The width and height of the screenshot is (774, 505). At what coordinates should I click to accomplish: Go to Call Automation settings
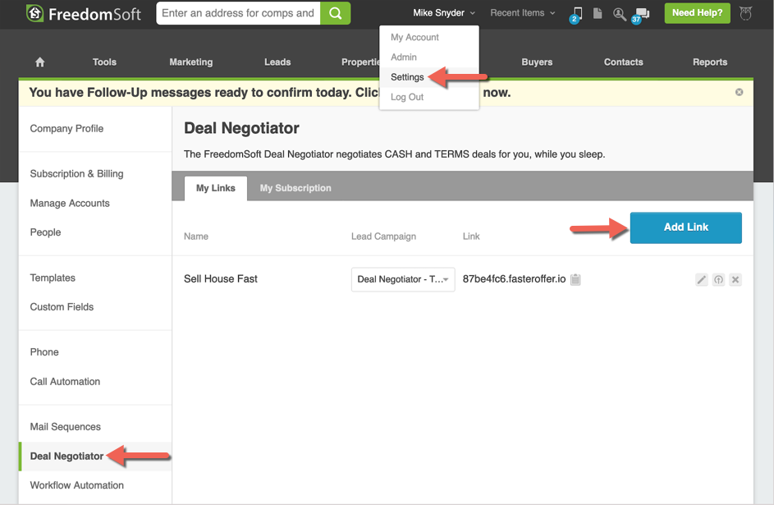(x=65, y=382)
